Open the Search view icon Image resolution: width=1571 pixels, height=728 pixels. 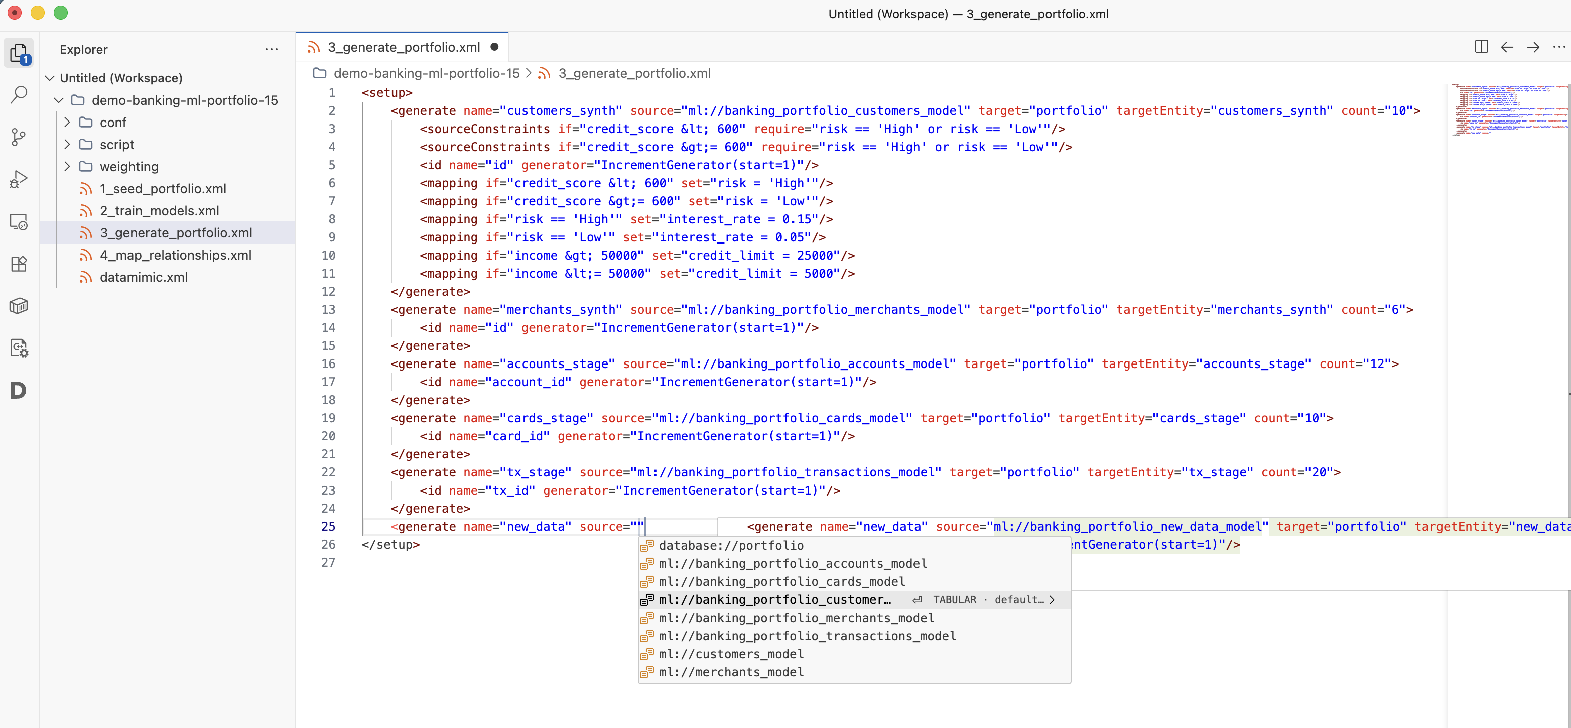coord(20,94)
